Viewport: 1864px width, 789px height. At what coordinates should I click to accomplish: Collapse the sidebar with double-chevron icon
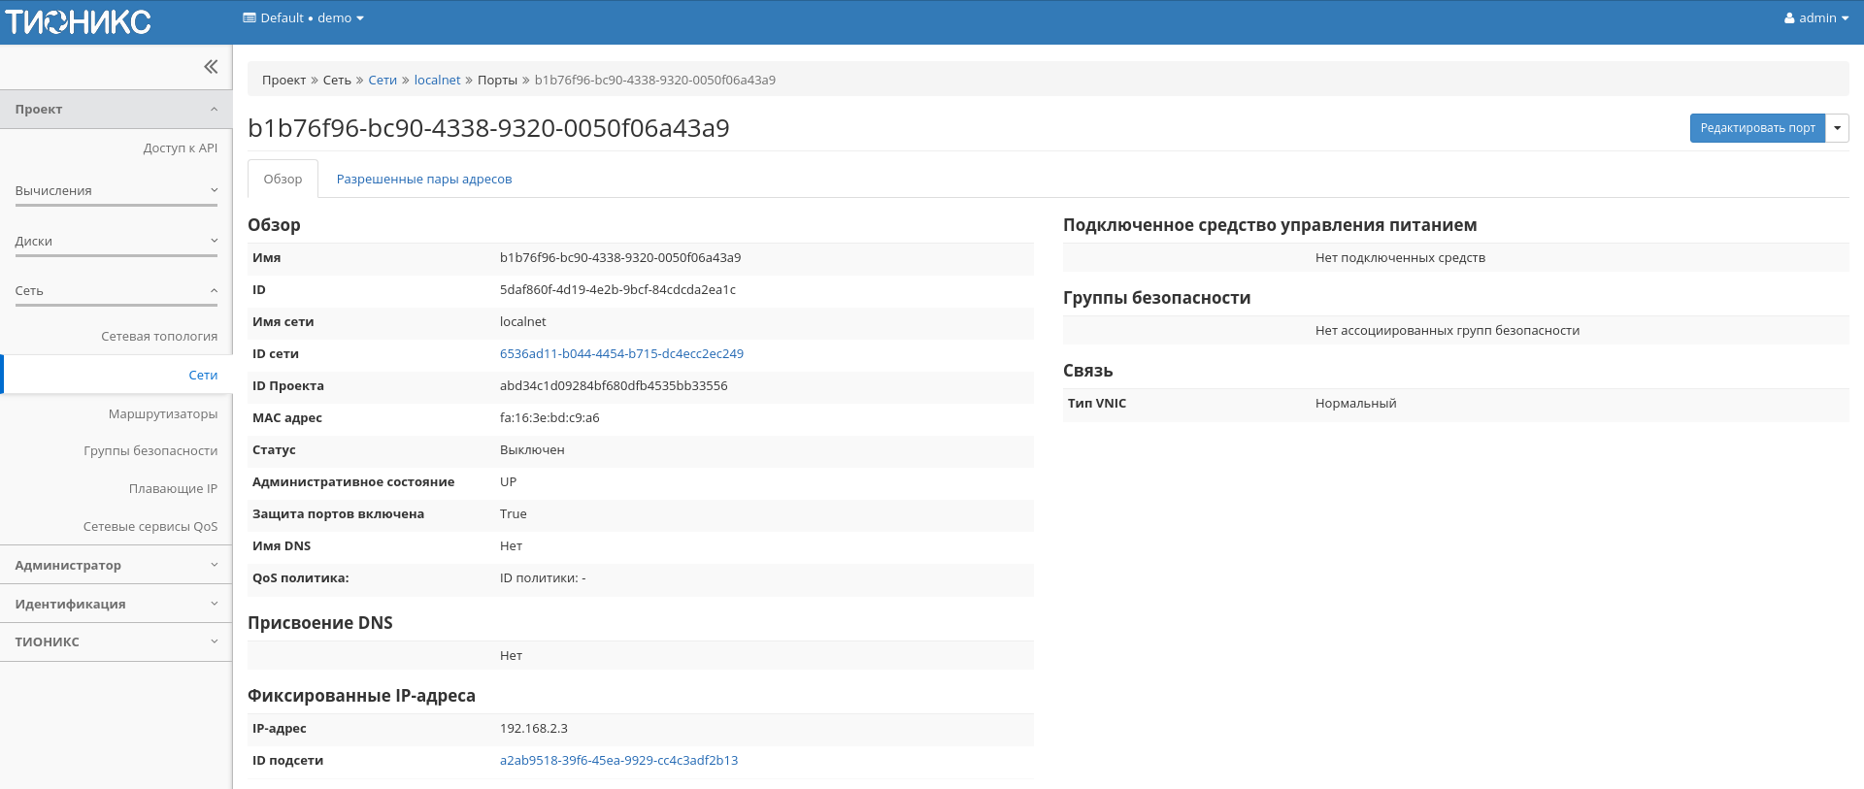[211, 67]
